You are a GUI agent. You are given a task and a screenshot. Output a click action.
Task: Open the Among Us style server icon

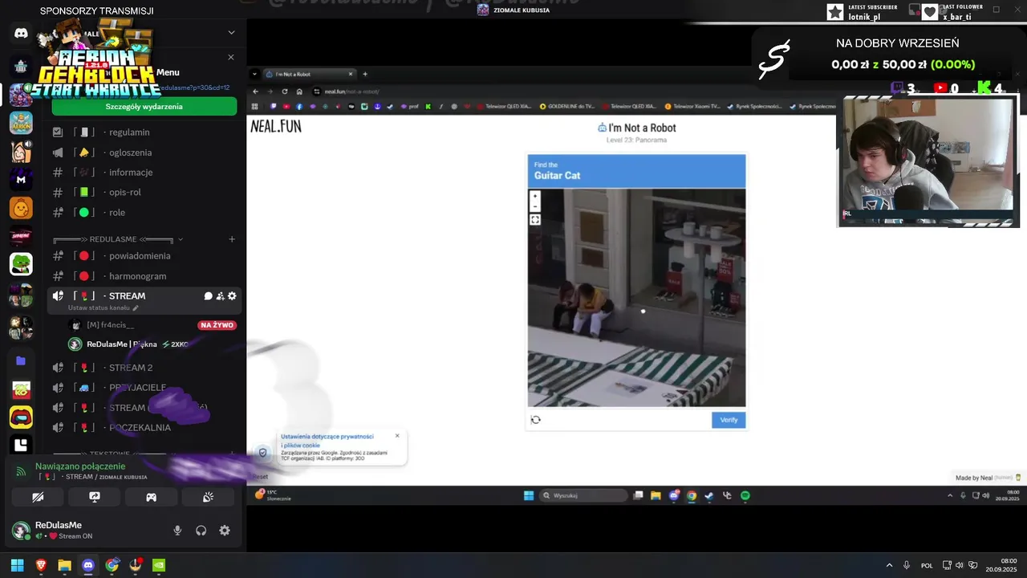point(21,417)
